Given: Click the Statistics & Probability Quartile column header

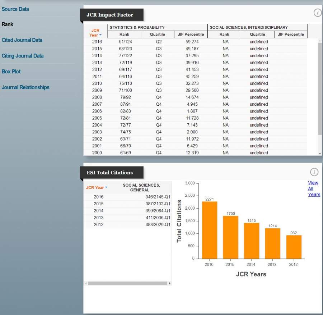Looking at the screenshot, I should click(x=158, y=35).
